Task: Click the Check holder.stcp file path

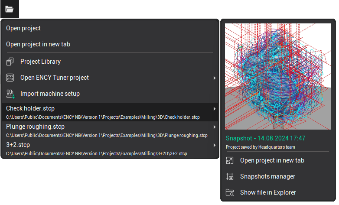Action: [103, 117]
